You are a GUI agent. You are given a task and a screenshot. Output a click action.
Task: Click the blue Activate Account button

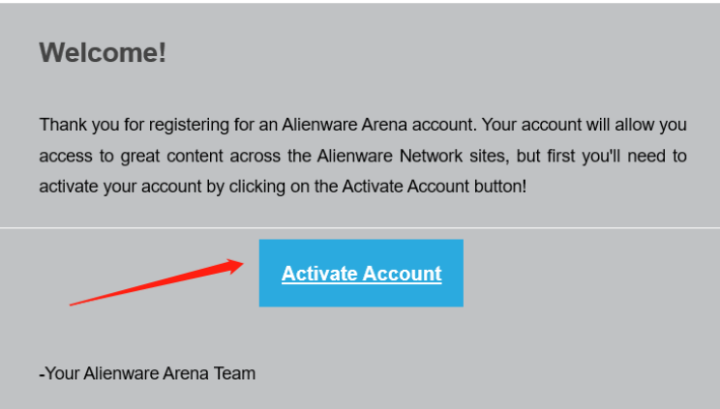(361, 273)
